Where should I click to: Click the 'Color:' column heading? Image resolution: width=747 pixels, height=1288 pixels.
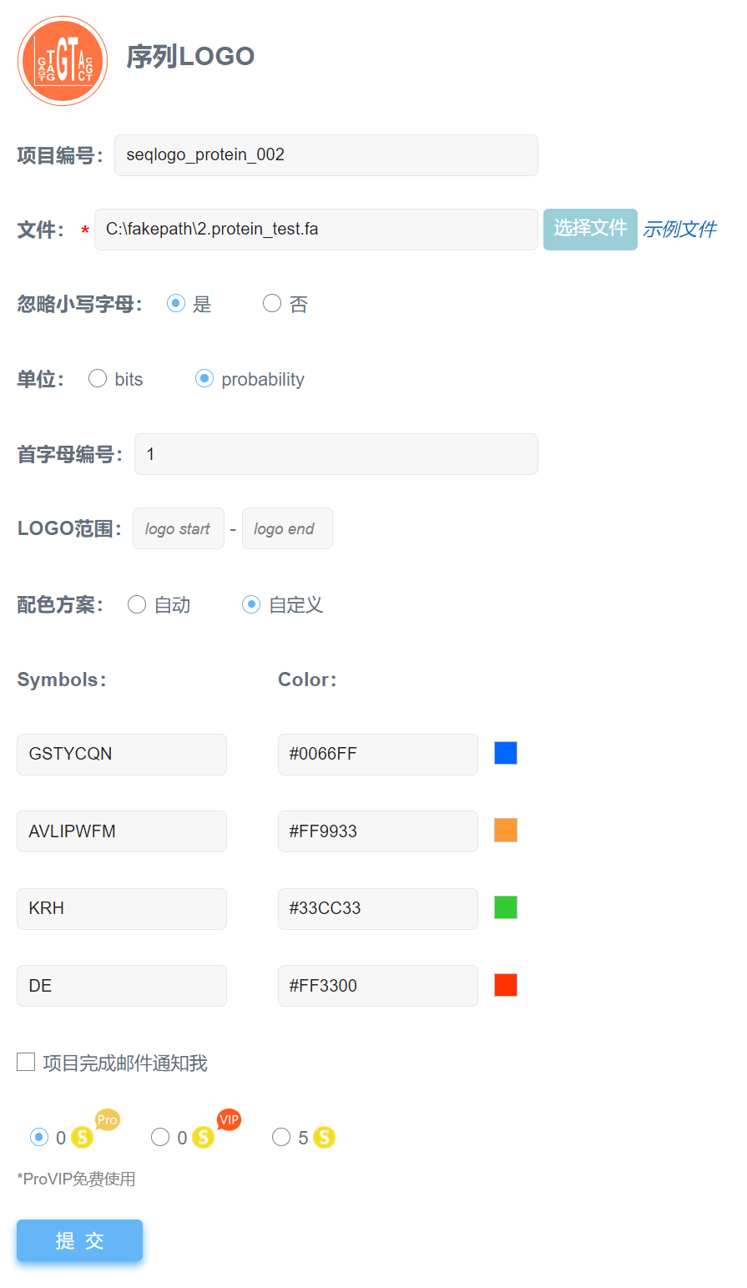pyautogui.click(x=307, y=679)
